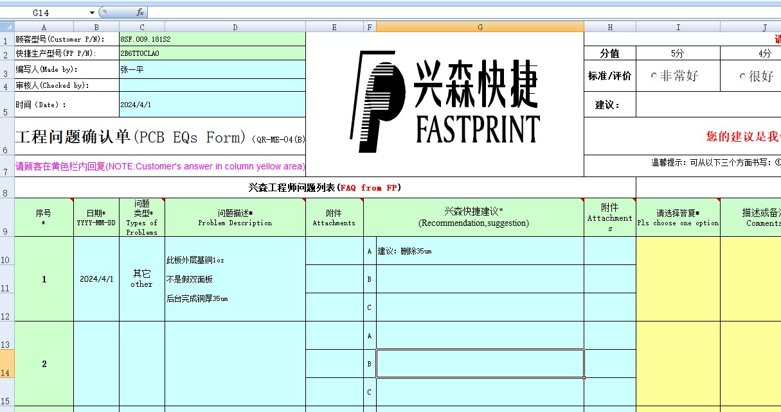The width and height of the screenshot is (781, 412).
Task: Click the 请选择答复 Pls choose one option header
Action: tap(678, 218)
